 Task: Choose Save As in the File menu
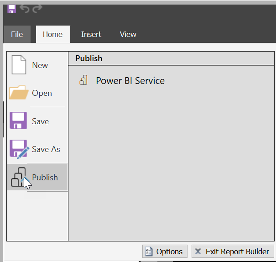[37, 149]
